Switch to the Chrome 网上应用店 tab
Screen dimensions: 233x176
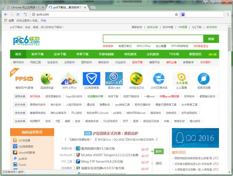(24, 7)
